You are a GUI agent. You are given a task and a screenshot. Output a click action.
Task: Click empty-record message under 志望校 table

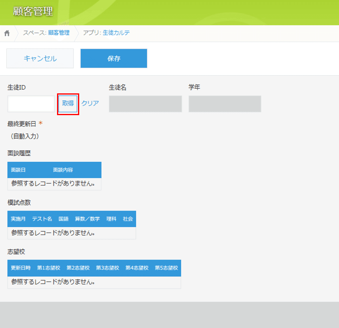coord(53,282)
